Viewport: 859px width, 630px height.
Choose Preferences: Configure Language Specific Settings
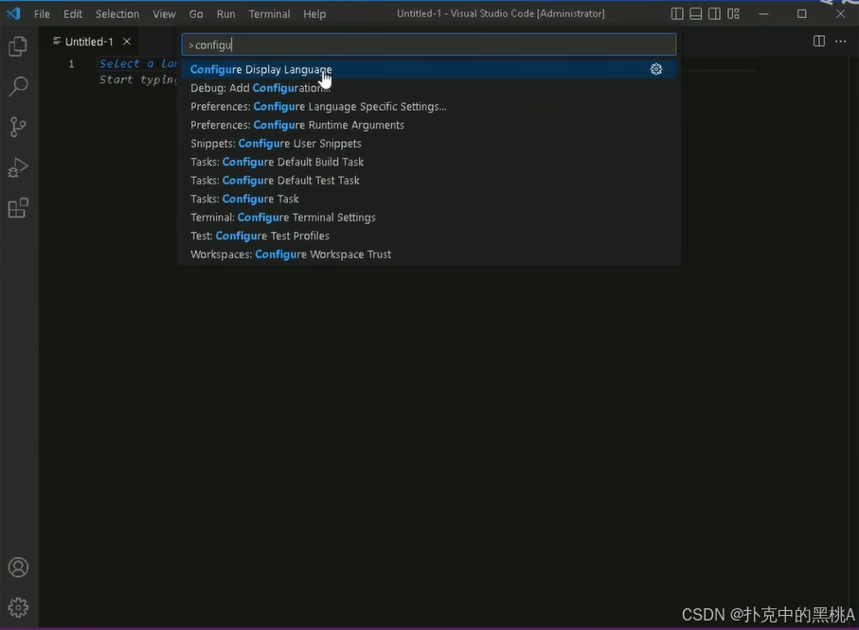click(x=429, y=107)
